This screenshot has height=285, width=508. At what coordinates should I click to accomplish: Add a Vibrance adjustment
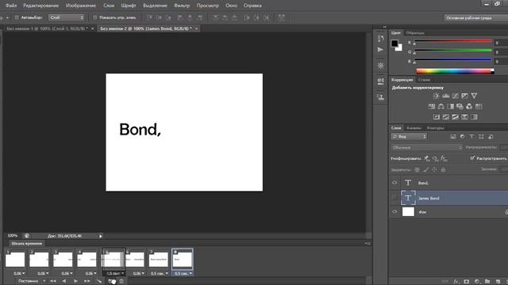[474, 96]
